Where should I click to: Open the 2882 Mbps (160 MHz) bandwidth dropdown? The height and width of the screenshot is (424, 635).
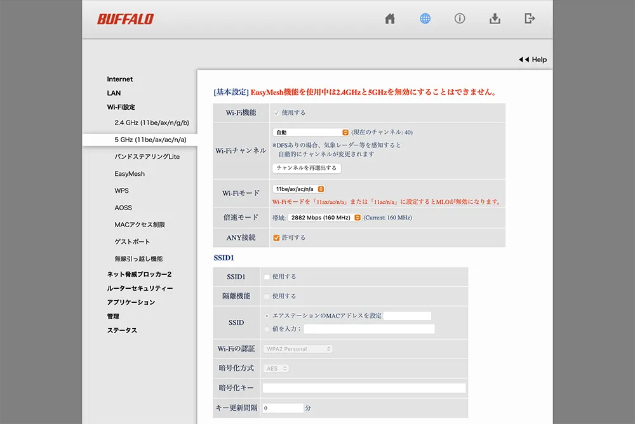pyautogui.click(x=324, y=218)
